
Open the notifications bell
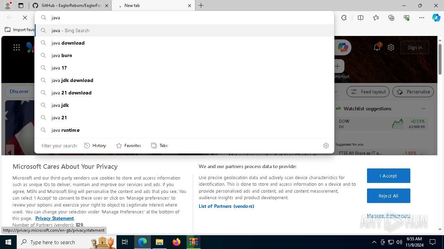coord(377,47)
